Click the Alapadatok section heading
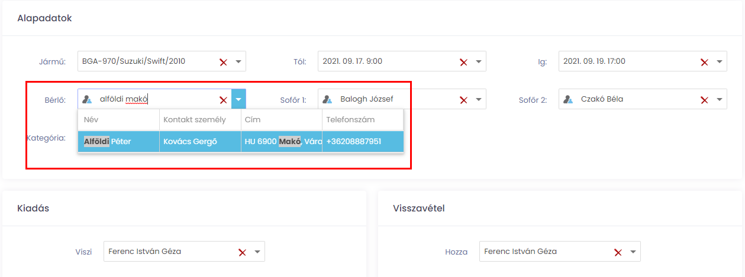The height and width of the screenshot is (277, 745). (45, 18)
